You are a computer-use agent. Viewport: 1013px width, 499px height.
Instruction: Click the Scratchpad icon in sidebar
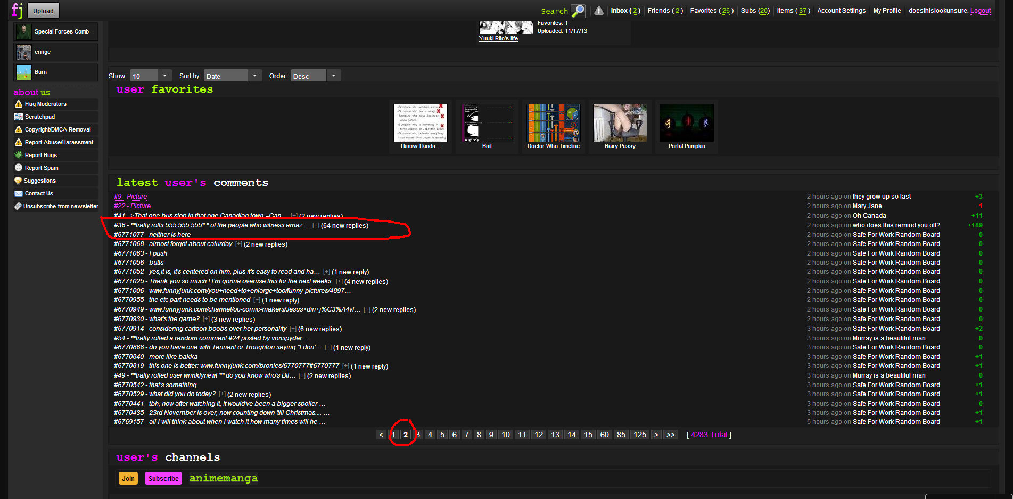click(19, 117)
